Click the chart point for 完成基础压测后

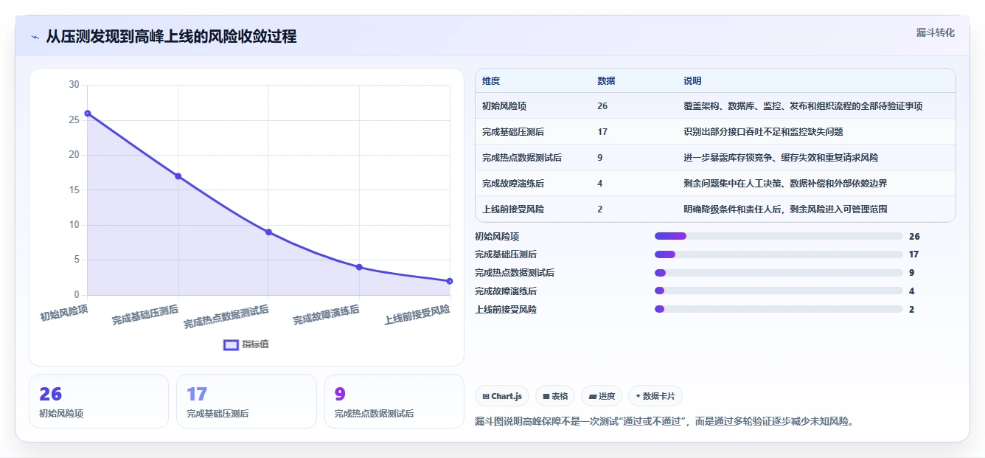178,176
